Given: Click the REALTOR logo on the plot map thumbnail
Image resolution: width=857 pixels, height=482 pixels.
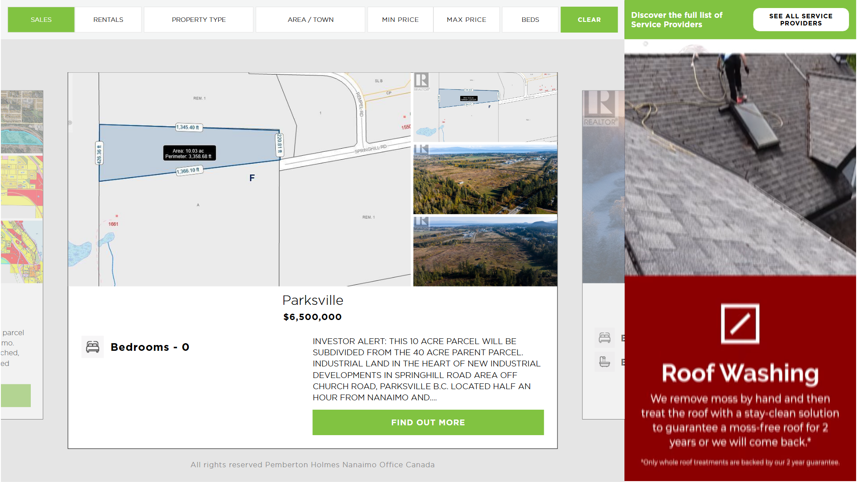Looking at the screenshot, I should [x=421, y=82].
